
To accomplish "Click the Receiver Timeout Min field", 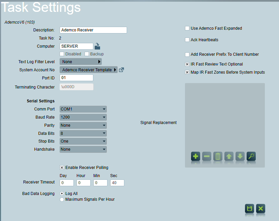I will pyautogui.click(x=100, y=183).
